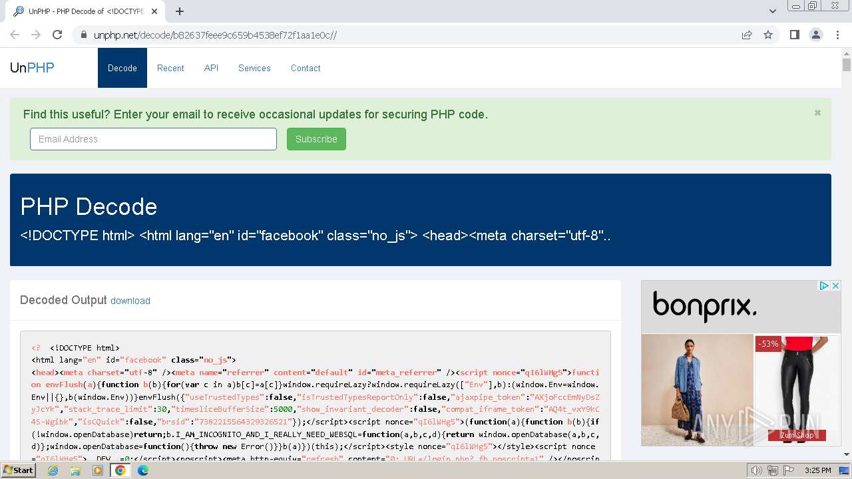
Task: Click the download link for decoded output
Action: click(130, 301)
